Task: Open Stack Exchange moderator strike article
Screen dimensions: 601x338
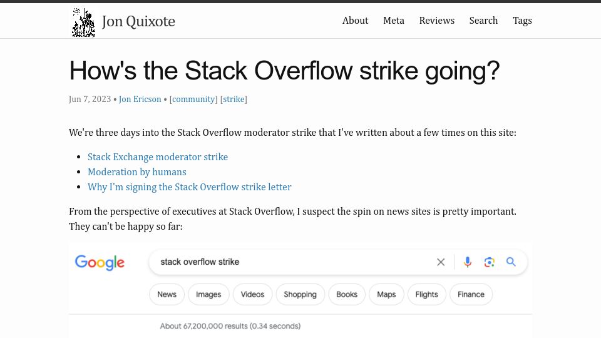Action: pos(158,156)
